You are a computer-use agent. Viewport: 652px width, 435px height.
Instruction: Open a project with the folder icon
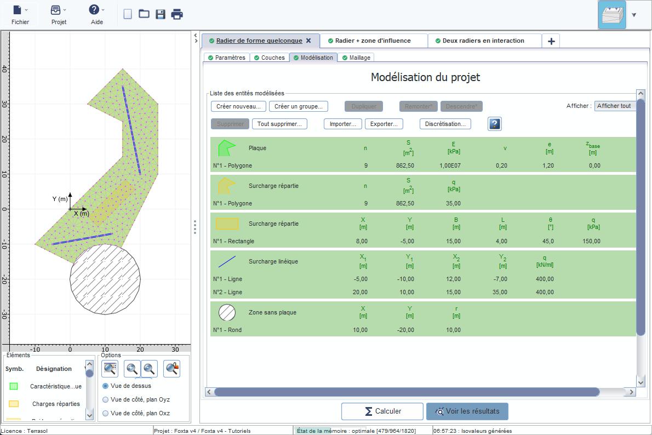144,14
